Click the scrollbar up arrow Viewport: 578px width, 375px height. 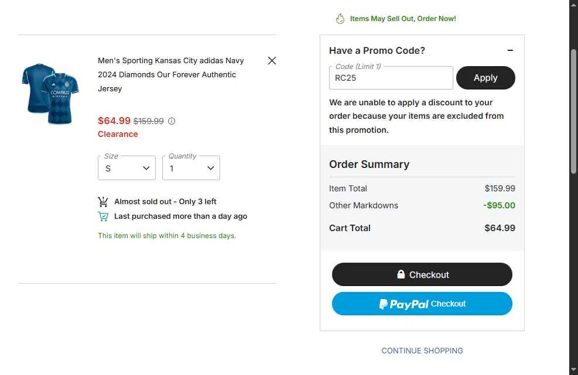(574, 5)
